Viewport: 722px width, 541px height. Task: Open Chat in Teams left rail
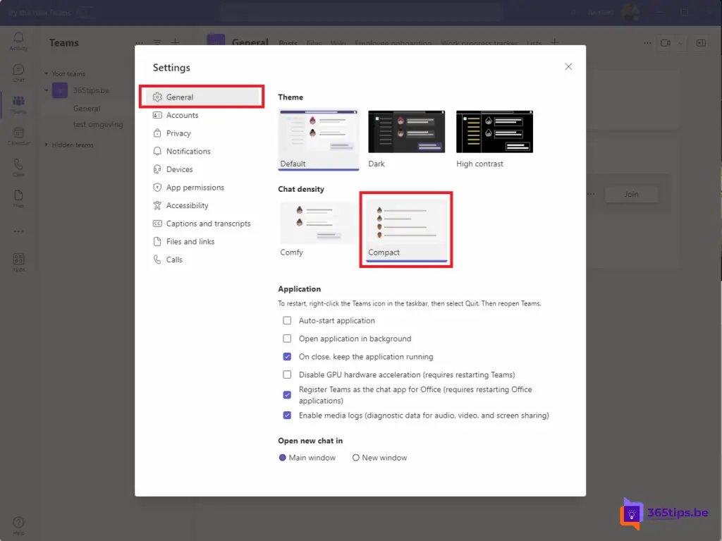click(x=18, y=73)
